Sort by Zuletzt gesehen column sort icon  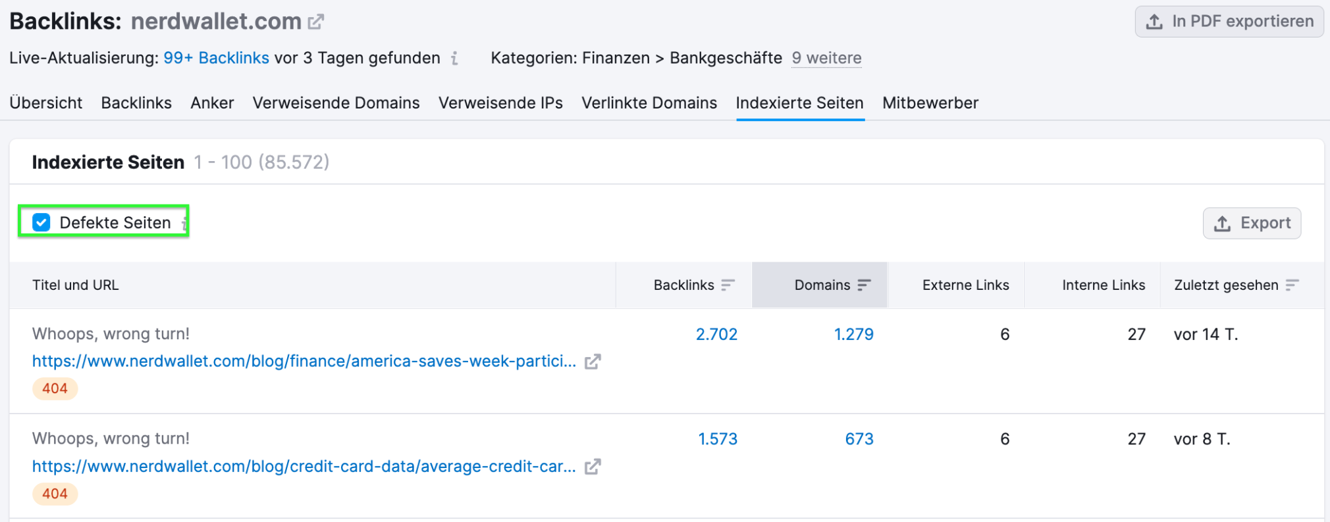pos(1292,285)
